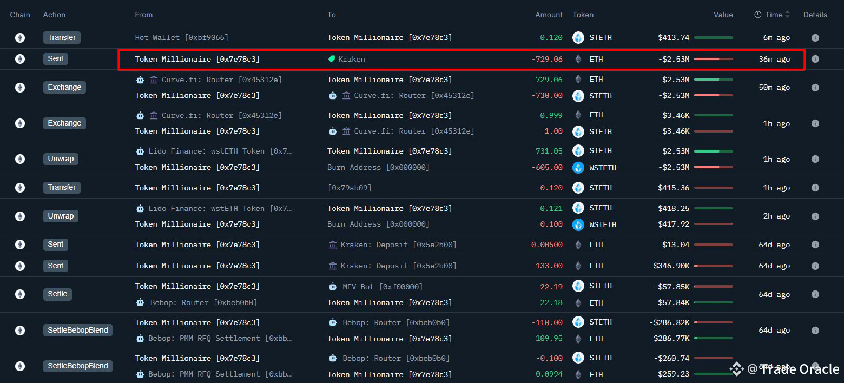The image size is (844, 383).
Task: Open Token Millionaire recipient in the 6m ago row
Action: tap(390, 38)
